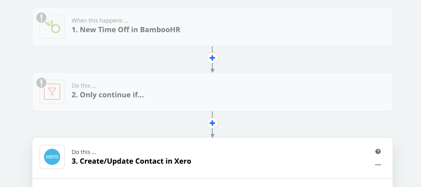Click empty header area of Xero step card
Viewport: 421px width, 187px height.
coord(282,158)
